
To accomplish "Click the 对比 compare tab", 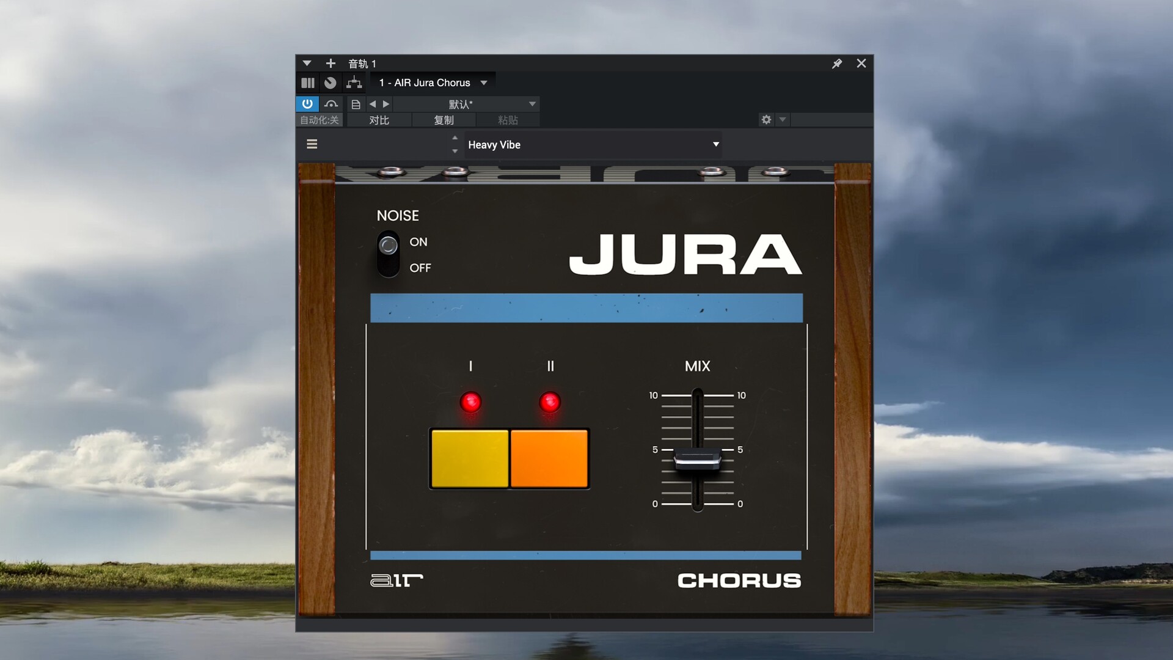I will [379, 120].
